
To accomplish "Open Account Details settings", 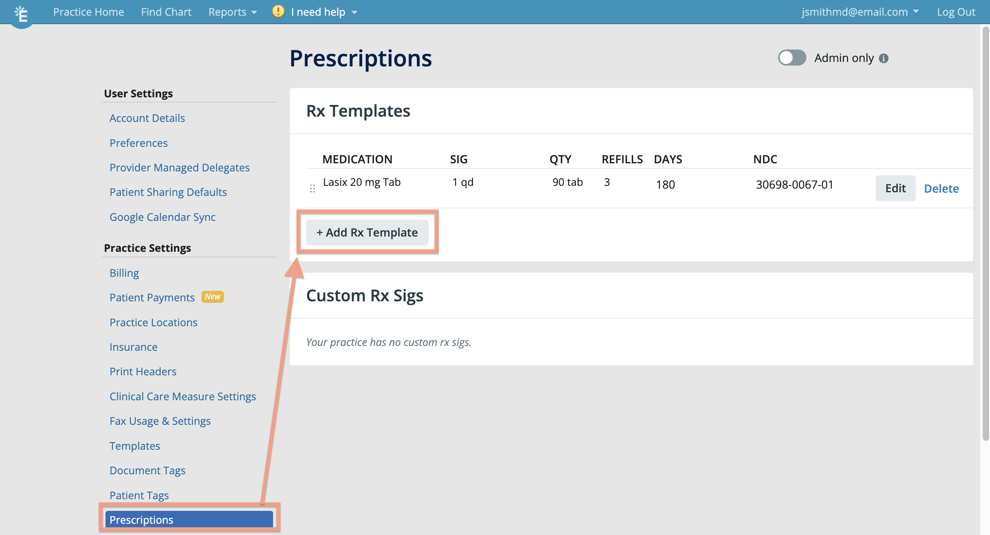I will tap(147, 118).
